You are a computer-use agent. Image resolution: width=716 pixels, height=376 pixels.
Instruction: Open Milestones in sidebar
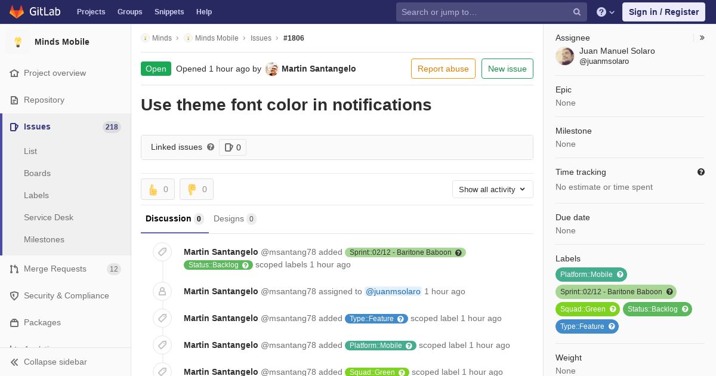[x=44, y=239]
